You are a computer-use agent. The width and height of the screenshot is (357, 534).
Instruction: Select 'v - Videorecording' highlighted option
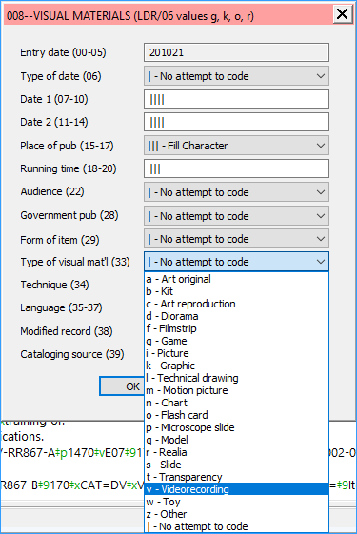(x=236, y=489)
